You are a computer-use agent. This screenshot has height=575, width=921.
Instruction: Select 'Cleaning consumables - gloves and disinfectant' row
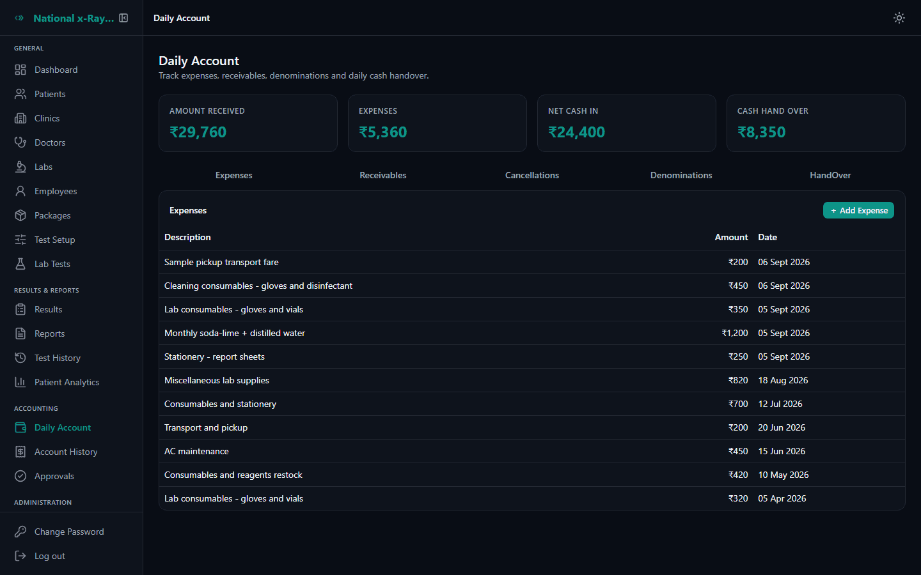point(532,286)
